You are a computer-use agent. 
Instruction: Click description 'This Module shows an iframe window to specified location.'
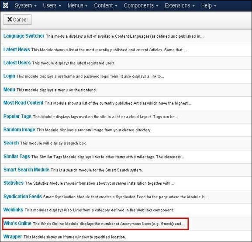pyautogui.click(x=75, y=237)
